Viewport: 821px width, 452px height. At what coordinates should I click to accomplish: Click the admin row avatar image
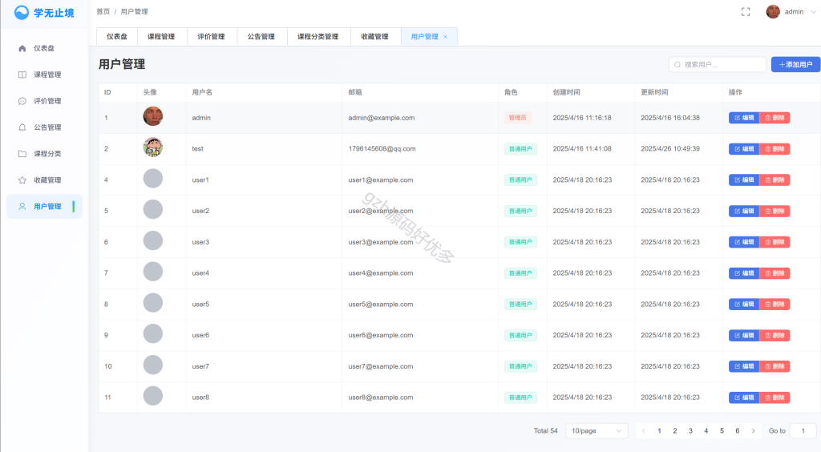(153, 116)
